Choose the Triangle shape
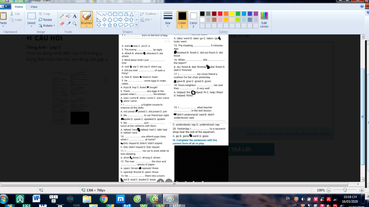 point(131,14)
